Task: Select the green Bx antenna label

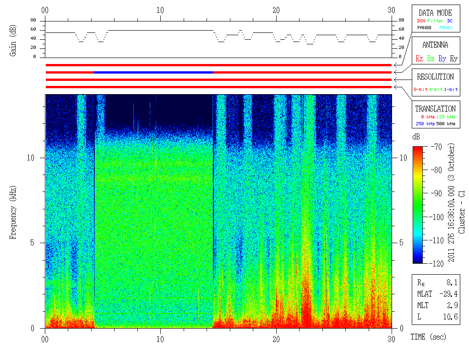Action: coord(431,58)
